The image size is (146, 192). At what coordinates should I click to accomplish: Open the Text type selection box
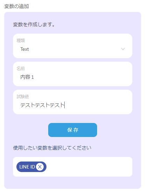pyautogui.click(x=73, y=46)
